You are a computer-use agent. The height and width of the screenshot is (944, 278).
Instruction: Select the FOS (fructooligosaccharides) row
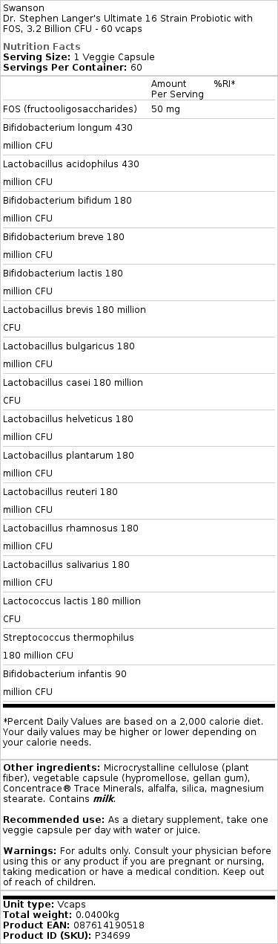(139, 109)
